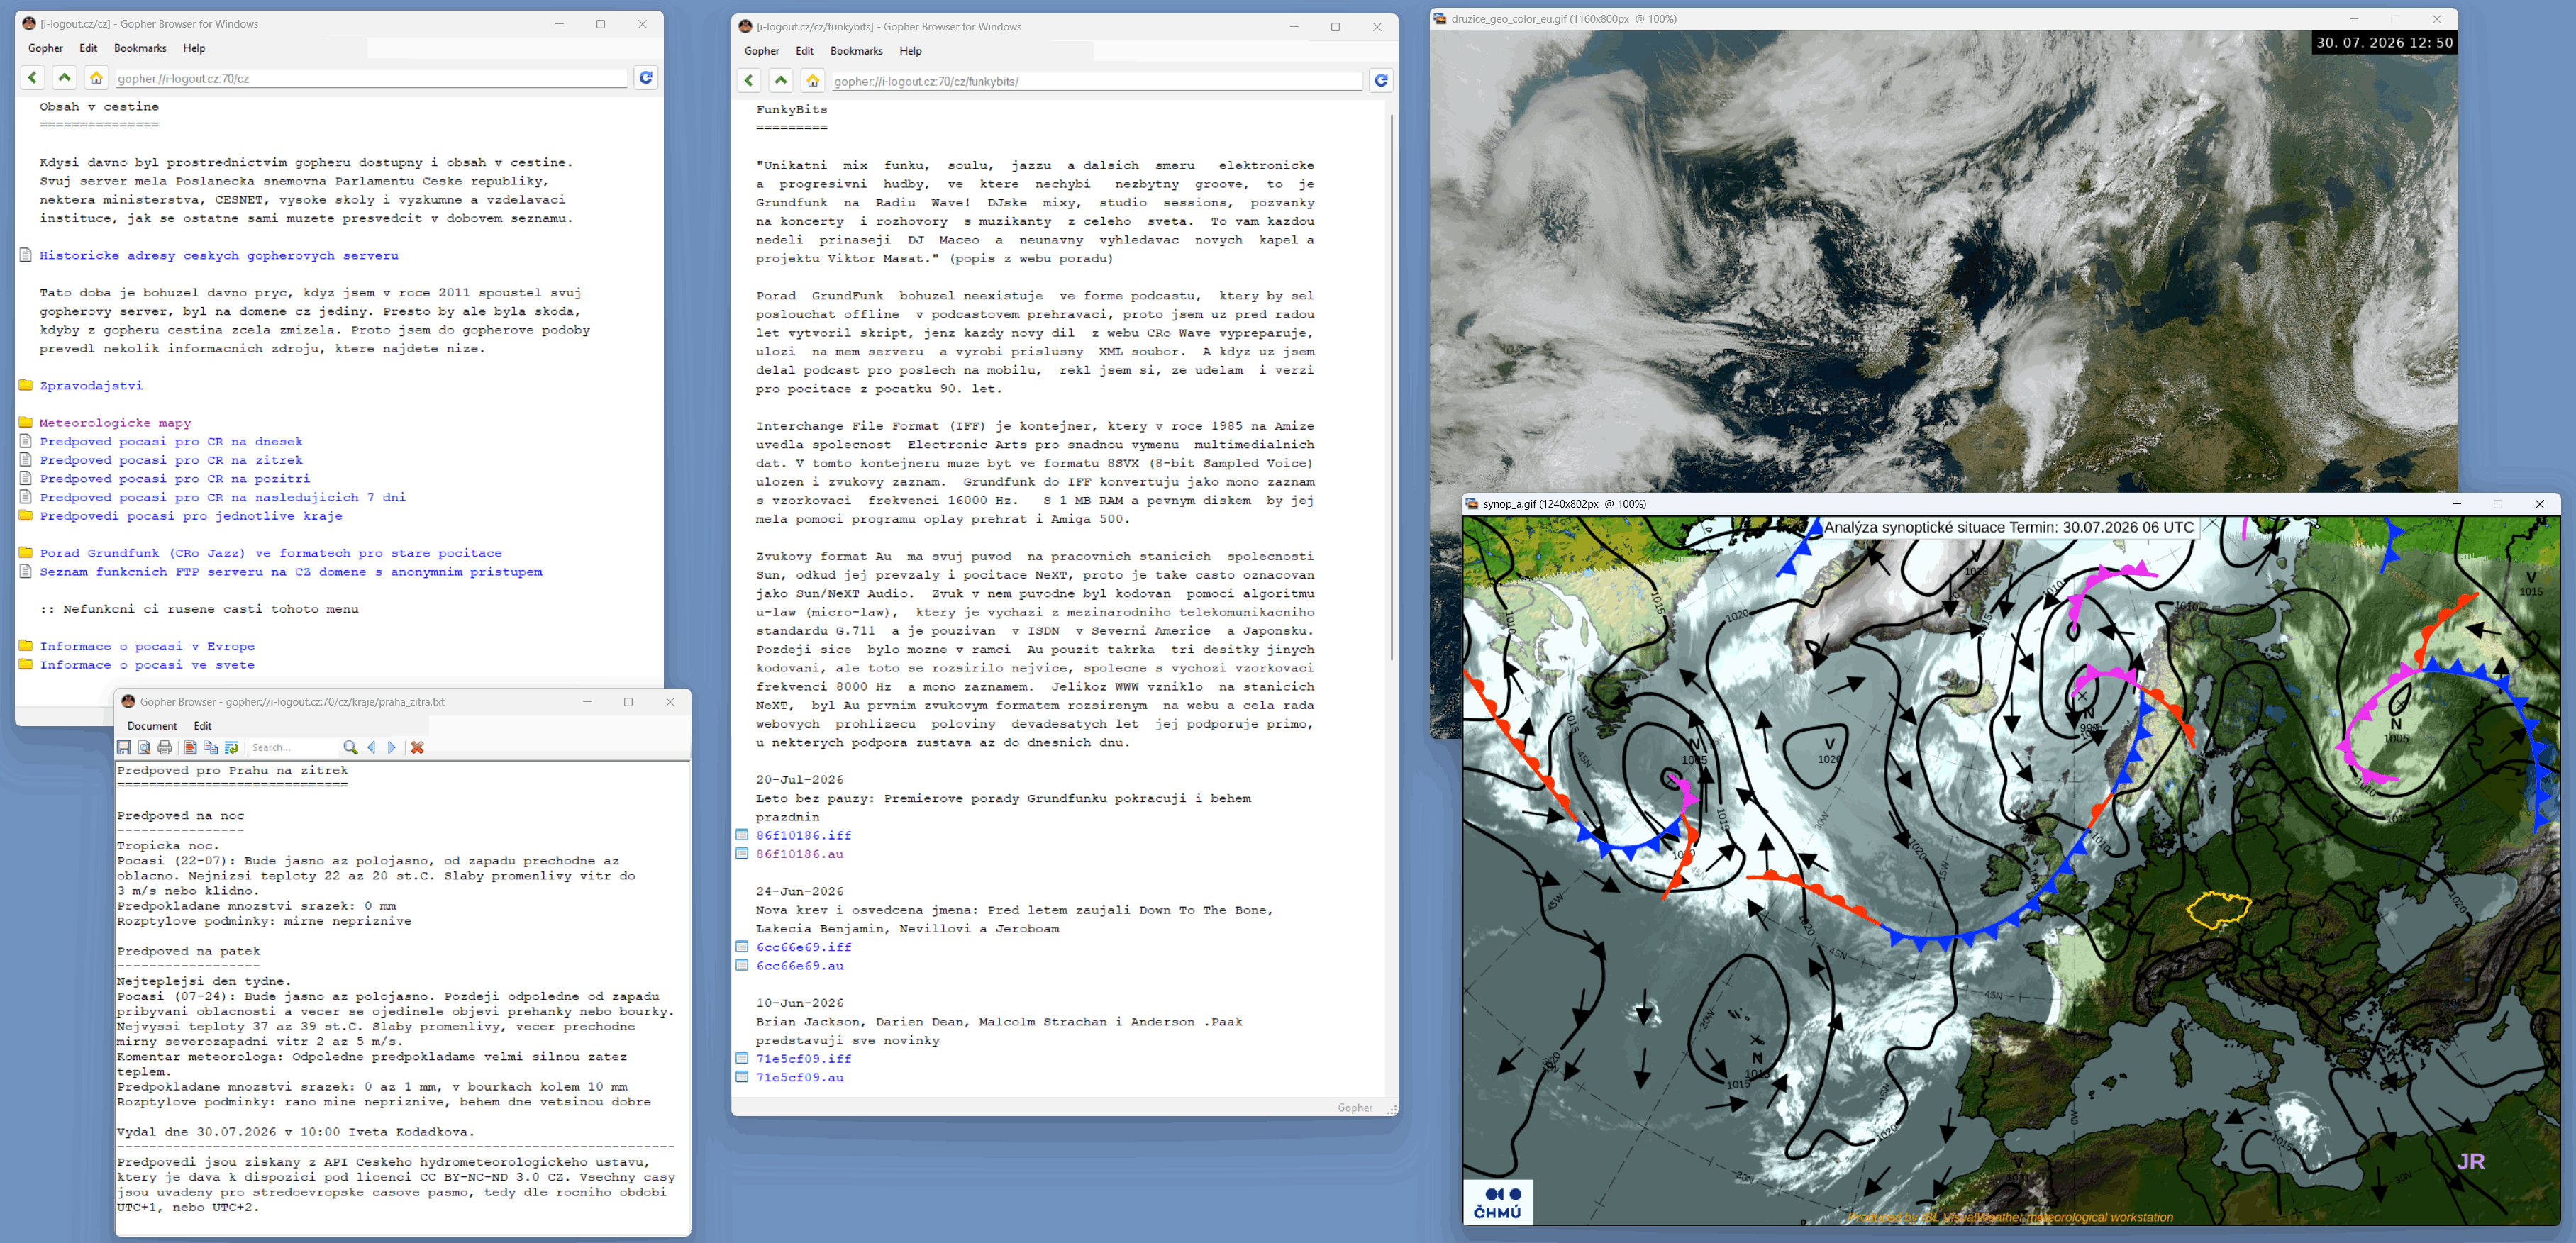Click the 'Predpoved pro Prahu na zitrek' heading
This screenshot has width=2576, height=1243.
(233, 771)
